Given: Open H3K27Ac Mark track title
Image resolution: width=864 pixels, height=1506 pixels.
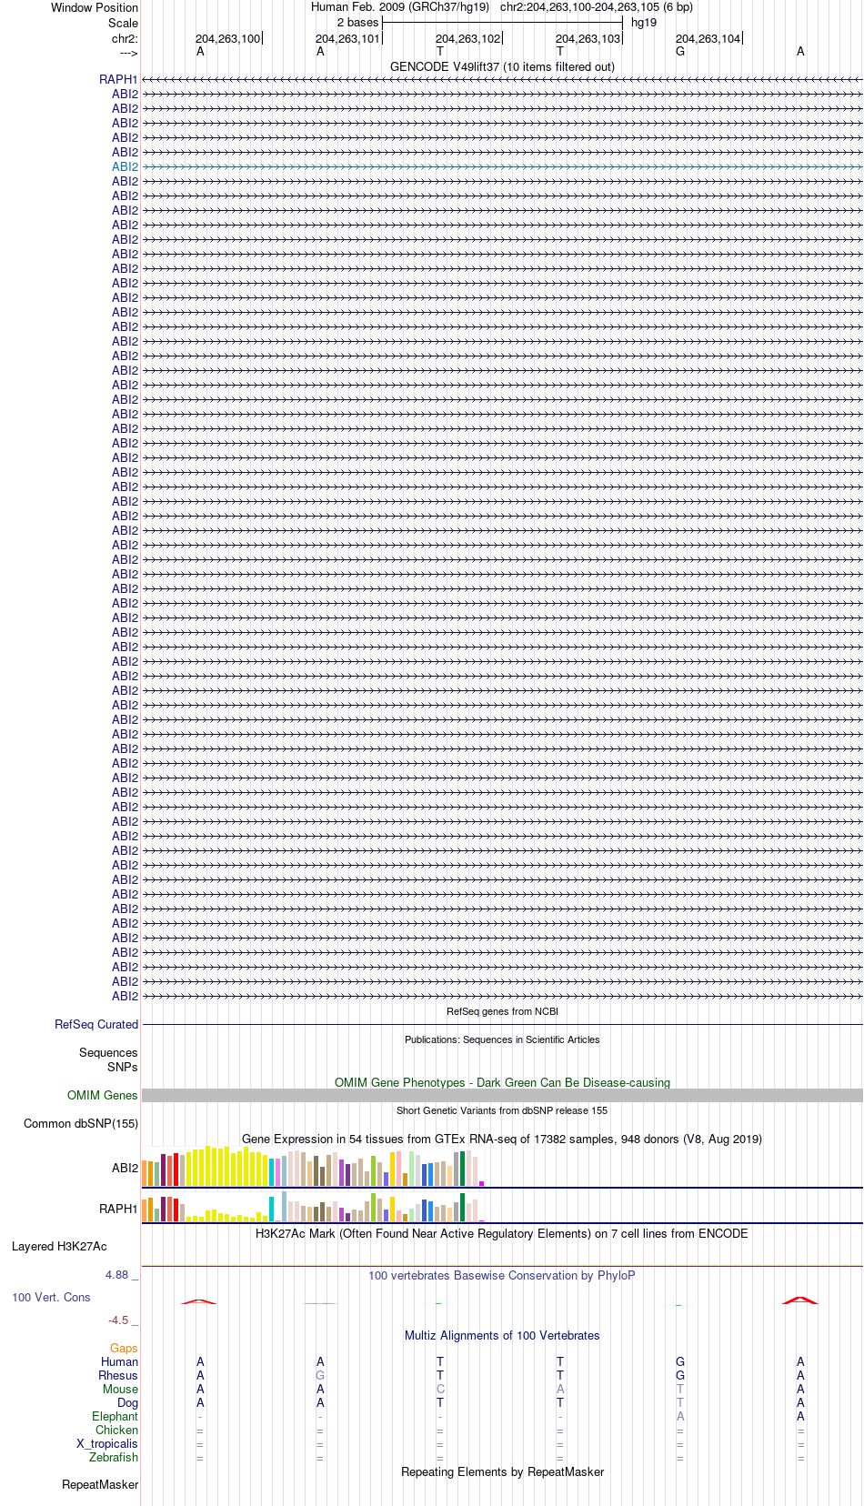Looking at the screenshot, I should (x=502, y=1234).
